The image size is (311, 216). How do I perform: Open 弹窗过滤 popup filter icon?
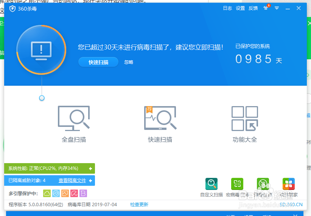(x=263, y=184)
